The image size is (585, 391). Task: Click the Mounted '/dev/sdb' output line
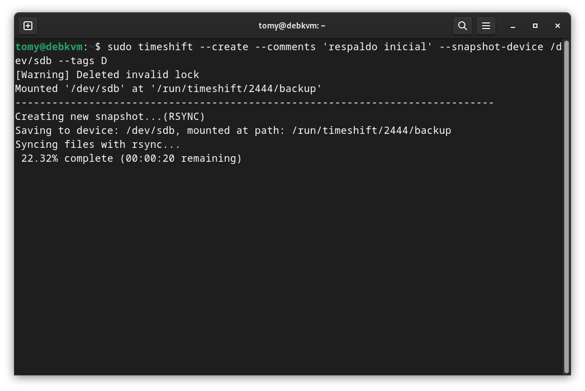tap(168, 89)
